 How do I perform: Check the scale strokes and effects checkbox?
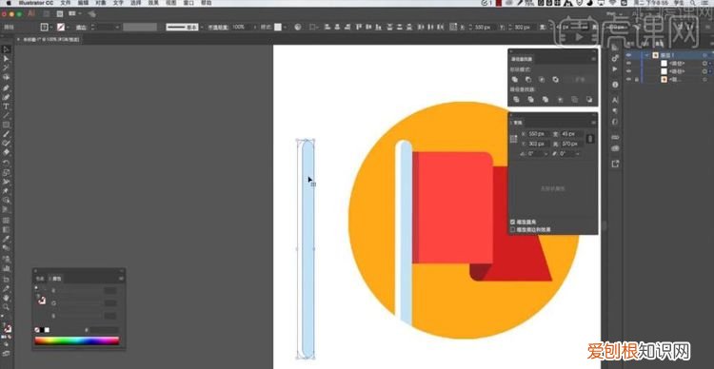[x=513, y=230]
